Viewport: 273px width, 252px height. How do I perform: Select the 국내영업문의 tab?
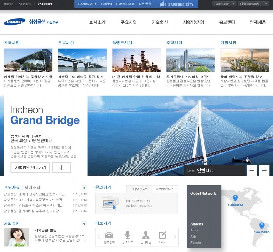point(139,189)
